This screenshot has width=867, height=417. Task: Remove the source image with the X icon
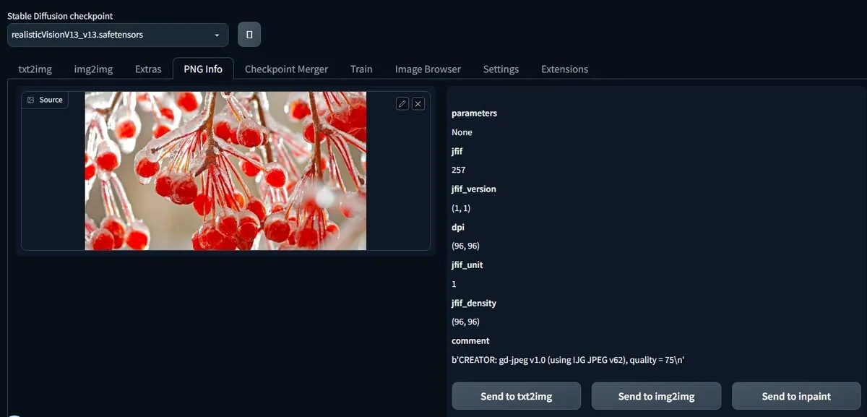(x=418, y=103)
